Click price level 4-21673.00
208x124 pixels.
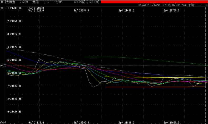[14, 47]
